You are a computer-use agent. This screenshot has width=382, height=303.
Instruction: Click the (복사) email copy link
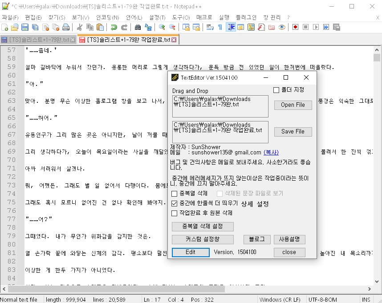click(271, 153)
